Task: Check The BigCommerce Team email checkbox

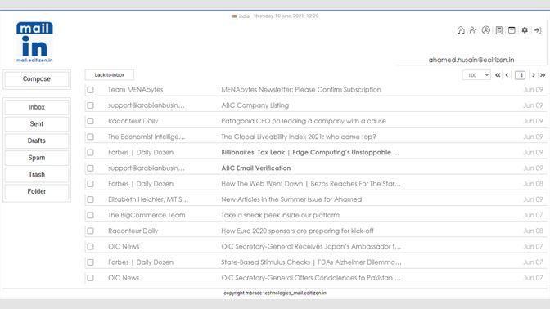Action: click(x=91, y=215)
